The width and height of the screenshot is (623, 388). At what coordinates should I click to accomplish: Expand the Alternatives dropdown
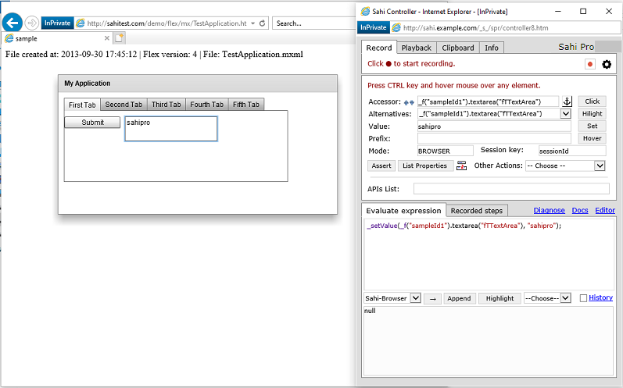click(x=566, y=114)
